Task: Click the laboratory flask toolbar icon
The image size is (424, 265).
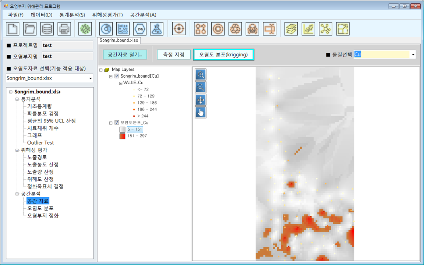Action: (x=157, y=29)
